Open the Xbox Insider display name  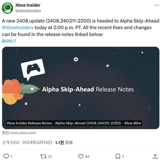pos(28,5)
